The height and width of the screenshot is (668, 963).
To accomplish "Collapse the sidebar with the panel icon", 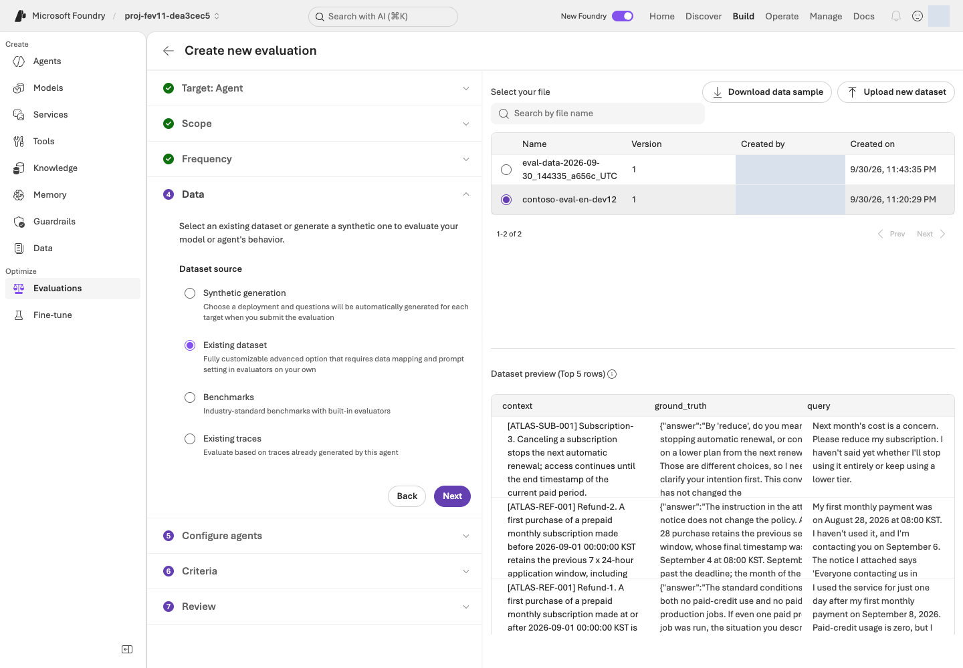I will click(x=127, y=649).
